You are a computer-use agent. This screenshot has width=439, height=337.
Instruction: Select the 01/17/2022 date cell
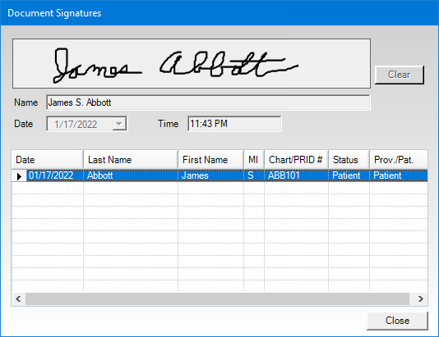tap(55, 175)
